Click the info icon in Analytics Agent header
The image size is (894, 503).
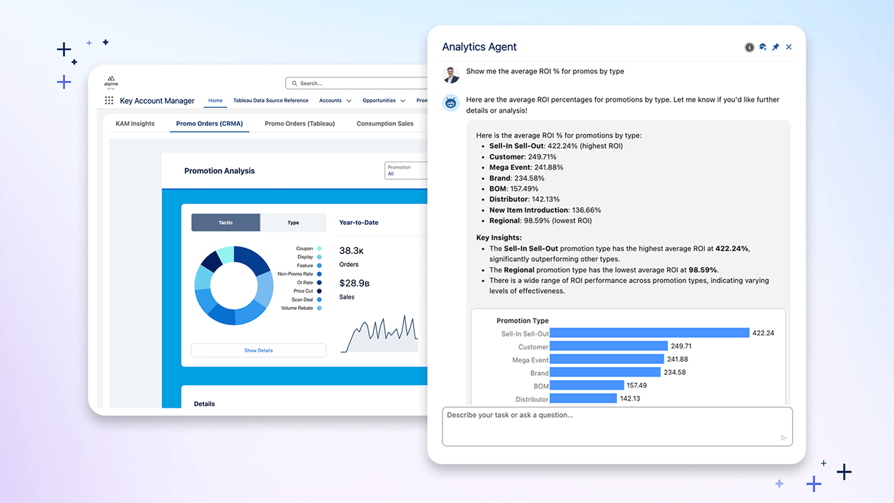(x=749, y=46)
